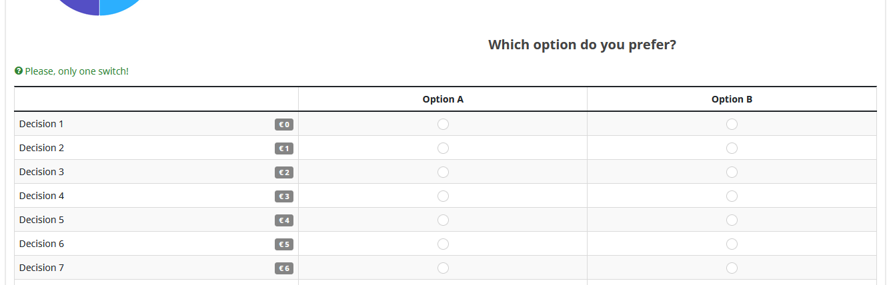895x285 pixels.
Task: Choose Option B for Decision 3
Action: pyautogui.click(x=732, y=172)
